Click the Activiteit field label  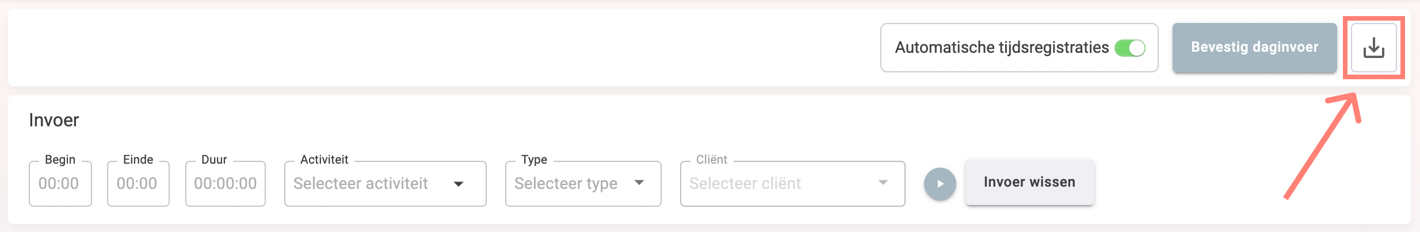click(324, 160)
